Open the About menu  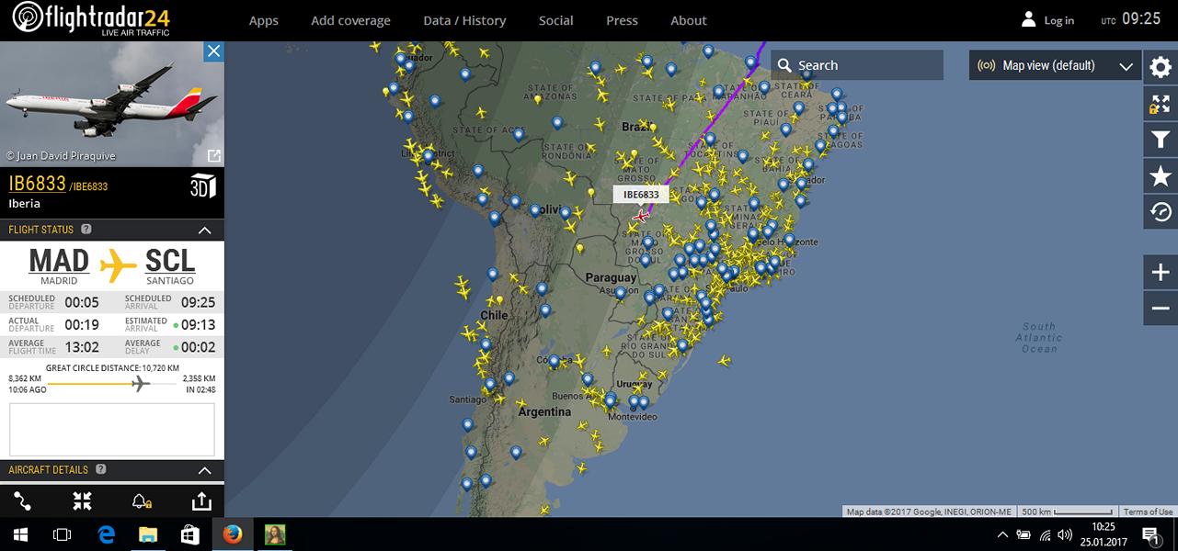[x=689, y=20]
